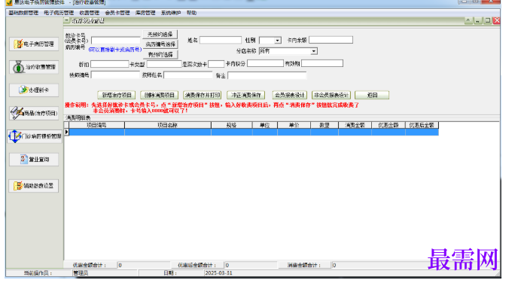Open 营业查询 sidebar button

pyautogui.click(x=34, y=160)
